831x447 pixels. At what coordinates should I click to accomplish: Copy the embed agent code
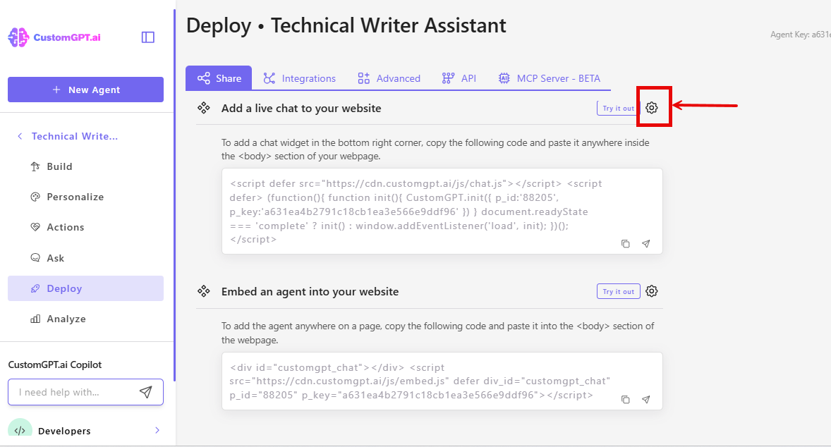(626, 399)
